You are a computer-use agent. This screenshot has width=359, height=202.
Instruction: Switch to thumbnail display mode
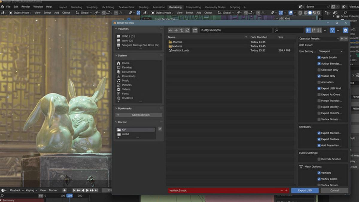point(319,30)
